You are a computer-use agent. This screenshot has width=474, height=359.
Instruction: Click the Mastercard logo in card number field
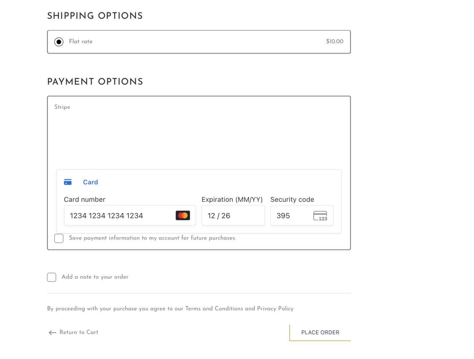click(x=183, y=216)
